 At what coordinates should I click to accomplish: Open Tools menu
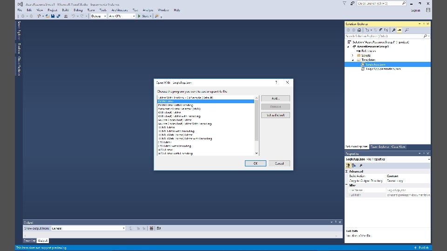(x=103, y=10)
